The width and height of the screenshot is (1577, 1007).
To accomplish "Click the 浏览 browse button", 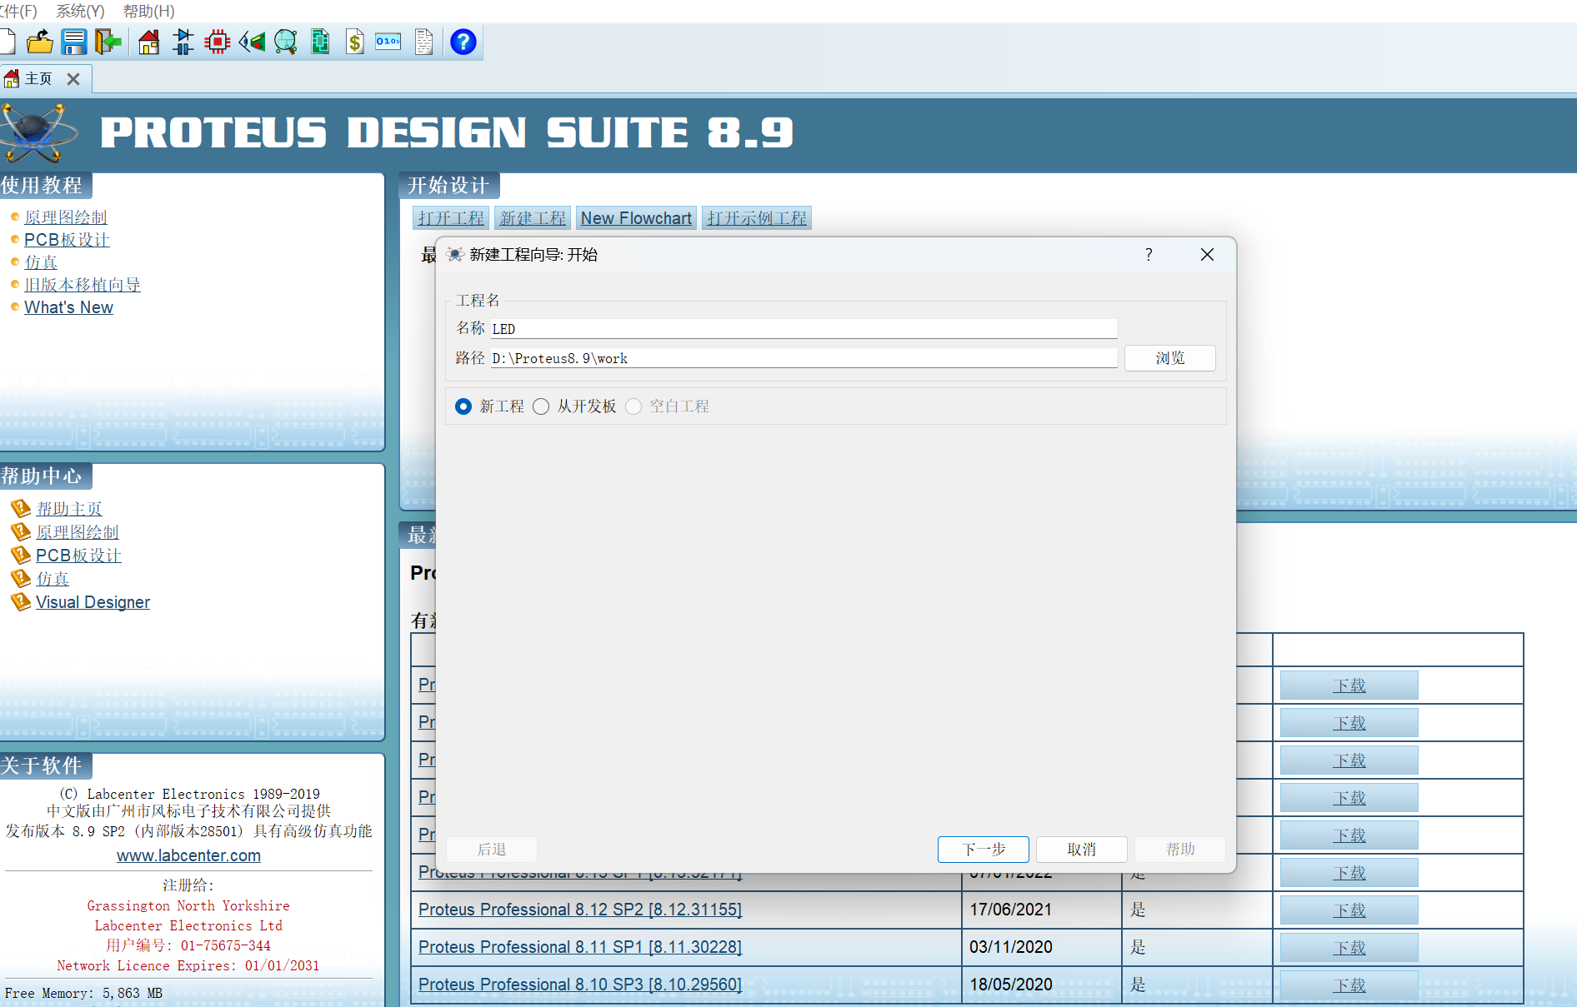I will tap(1169, 358).
